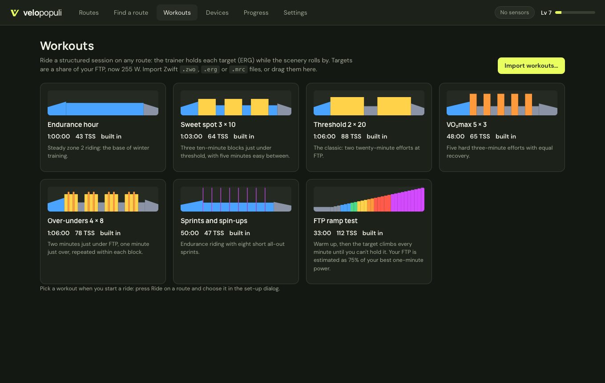The width and height of the screenshot is (605, 383).
Task: Open the Sweet spot 3 × 10 profile thumbnail
Action: (x=236, y=103)
